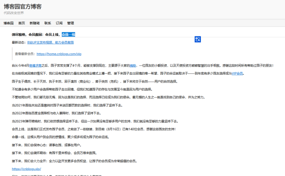Viewport: 285px width, 176px height.
Task: Visit the https://cnblogs.vip/ link
Action: 26,169
